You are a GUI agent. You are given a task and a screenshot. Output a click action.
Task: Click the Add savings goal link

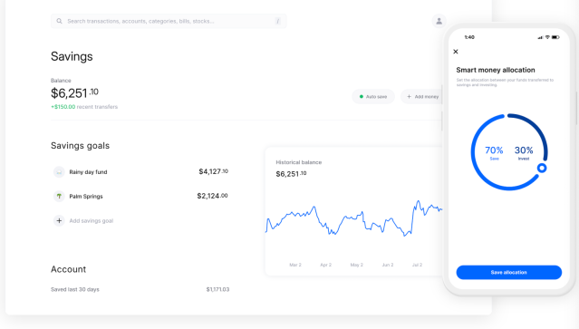coord(92,221)
